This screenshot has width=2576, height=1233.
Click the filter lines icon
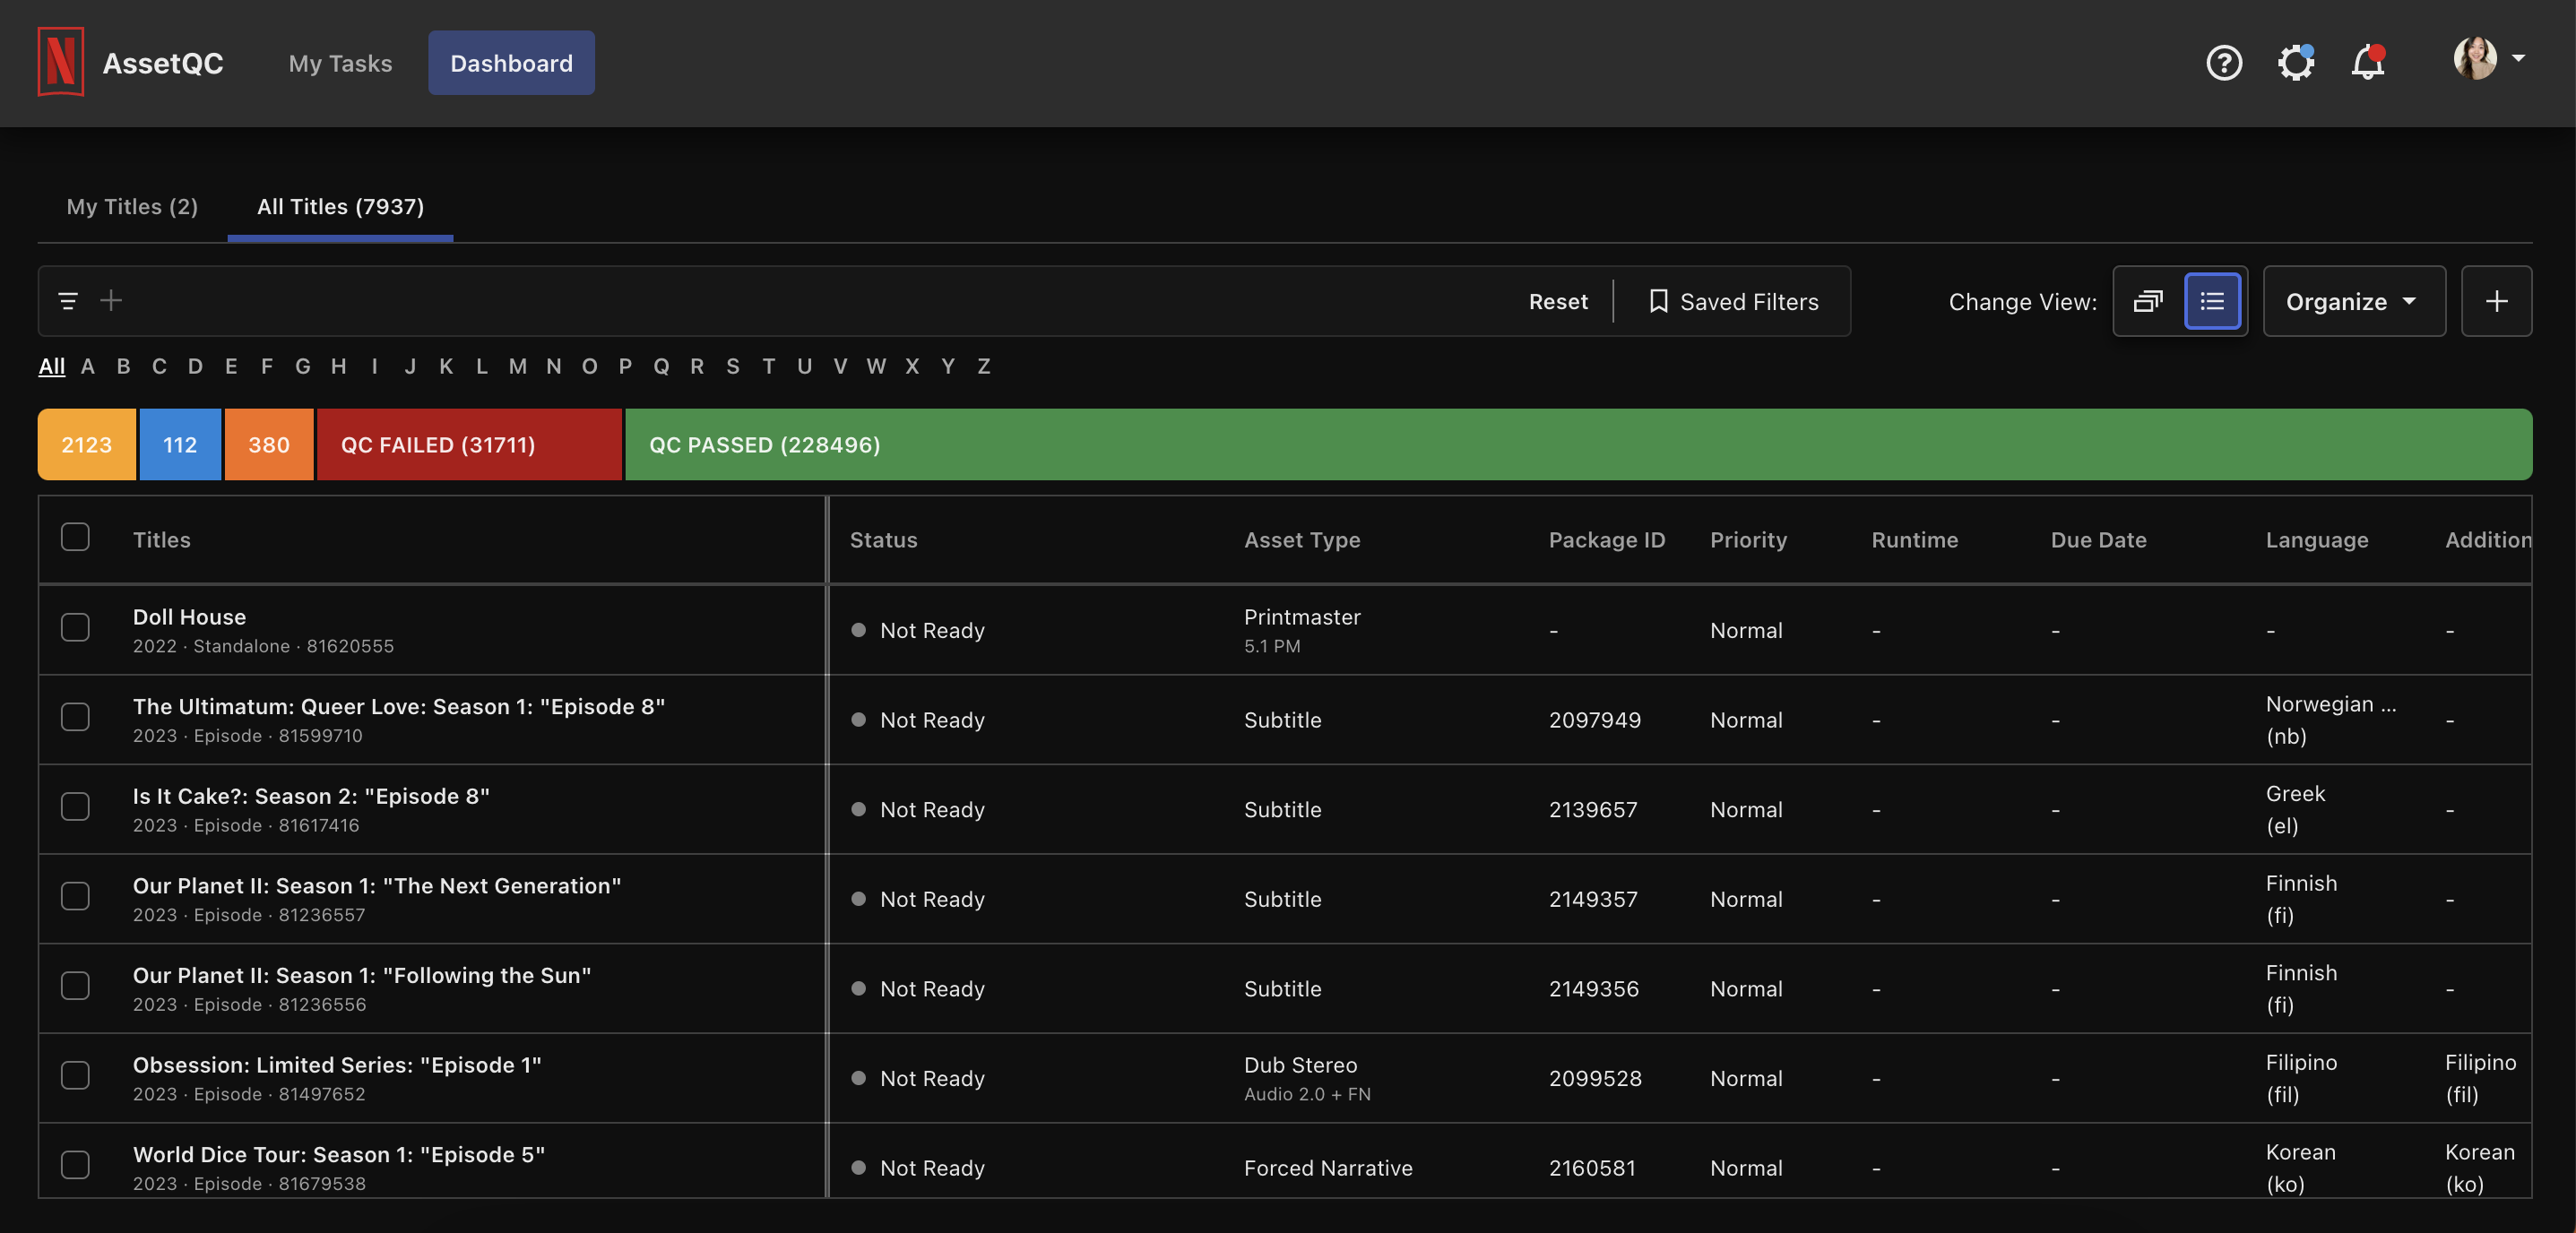[68, 301]
